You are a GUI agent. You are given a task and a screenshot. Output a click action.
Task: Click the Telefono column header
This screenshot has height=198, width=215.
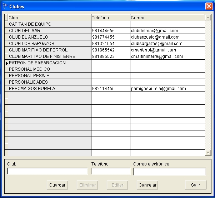[x=110, y=18]
